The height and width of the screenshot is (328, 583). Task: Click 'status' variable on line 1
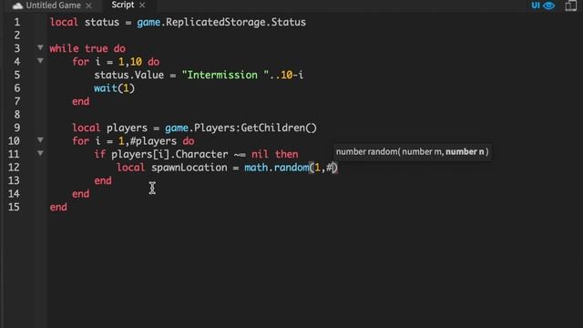(x=102, y=22)
